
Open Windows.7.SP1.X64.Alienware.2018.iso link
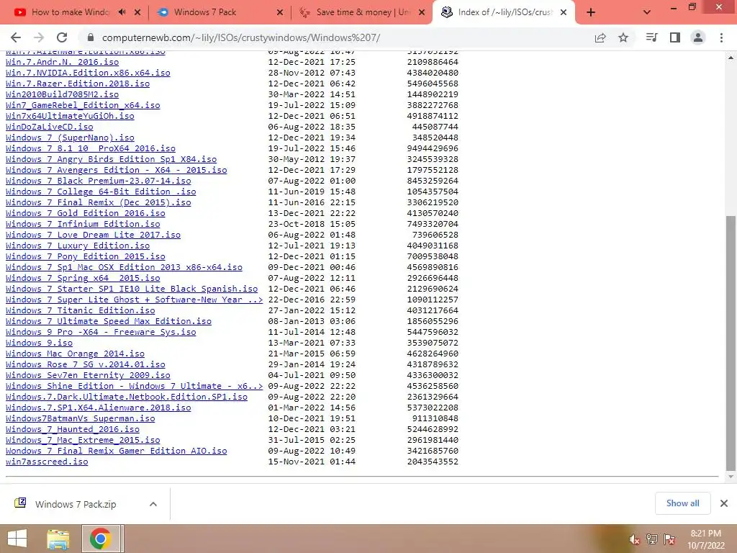click(98, 408)
